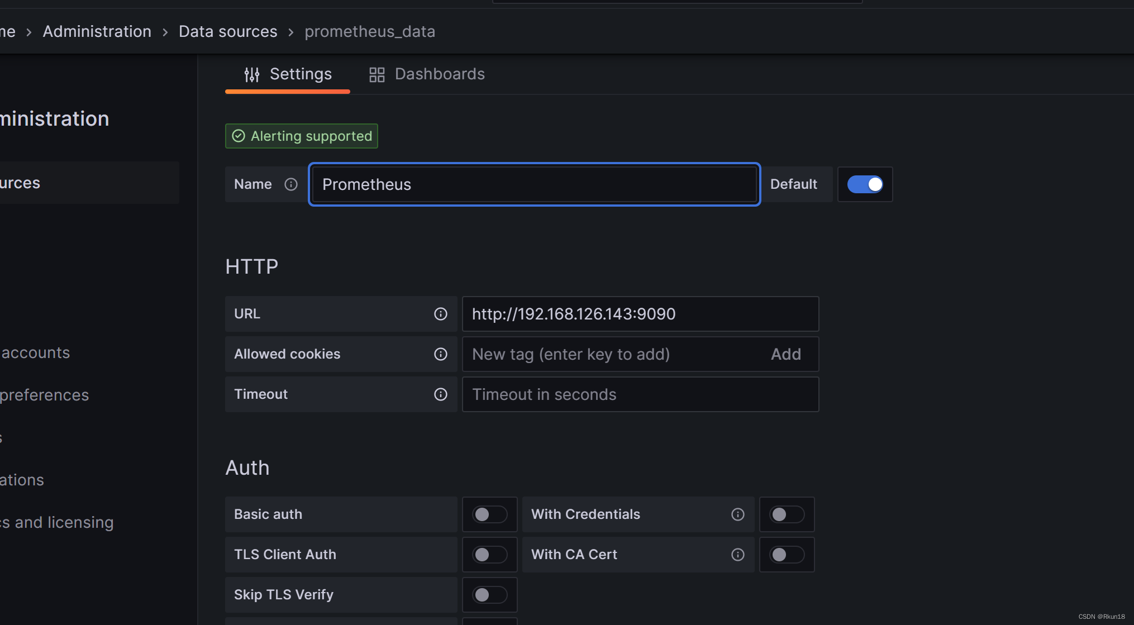Toggle the Basic auth switch
This screenshot has height=625, width=1134.
[x=489, y=514]
